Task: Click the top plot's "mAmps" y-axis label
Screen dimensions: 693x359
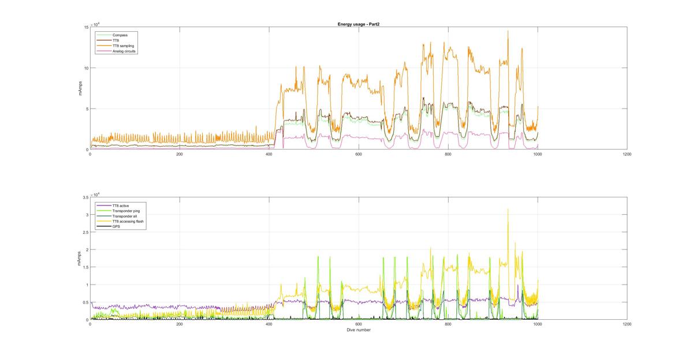Action: click(x=81, y=88)
